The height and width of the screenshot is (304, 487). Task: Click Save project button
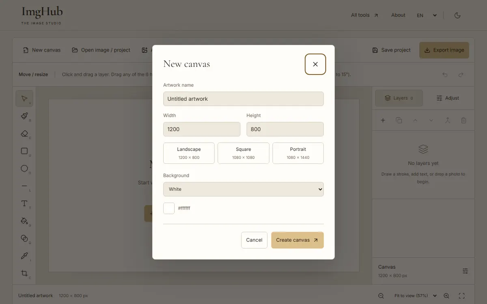point(392,50)
